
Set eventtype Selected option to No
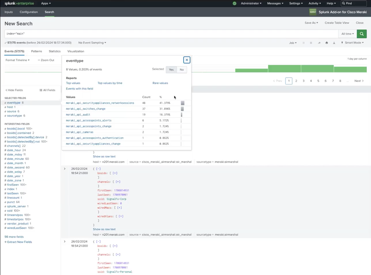181,70
